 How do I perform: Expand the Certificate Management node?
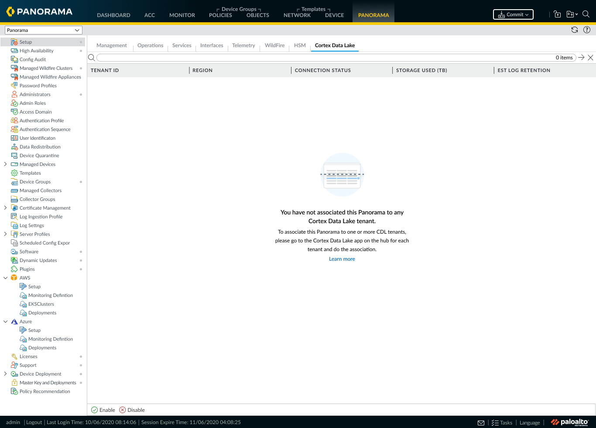[x=5, y=208]
